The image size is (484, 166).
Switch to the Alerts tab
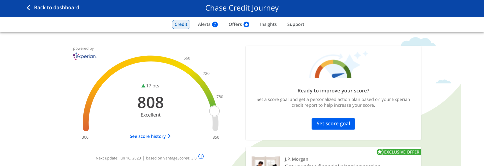click(x=208, y=24)
